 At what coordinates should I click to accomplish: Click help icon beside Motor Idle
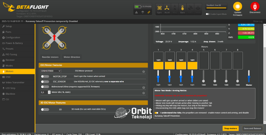coord(144,93)
